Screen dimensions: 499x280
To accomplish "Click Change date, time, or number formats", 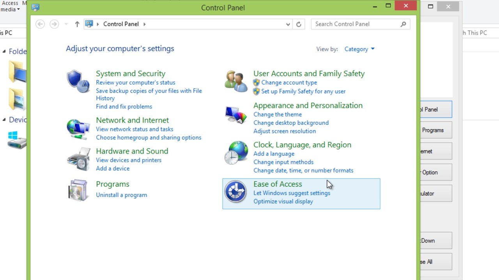I will pos(303,170).
